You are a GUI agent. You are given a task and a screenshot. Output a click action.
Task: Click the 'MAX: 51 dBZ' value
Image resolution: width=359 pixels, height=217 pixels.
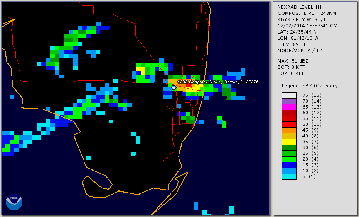point(293,61)
